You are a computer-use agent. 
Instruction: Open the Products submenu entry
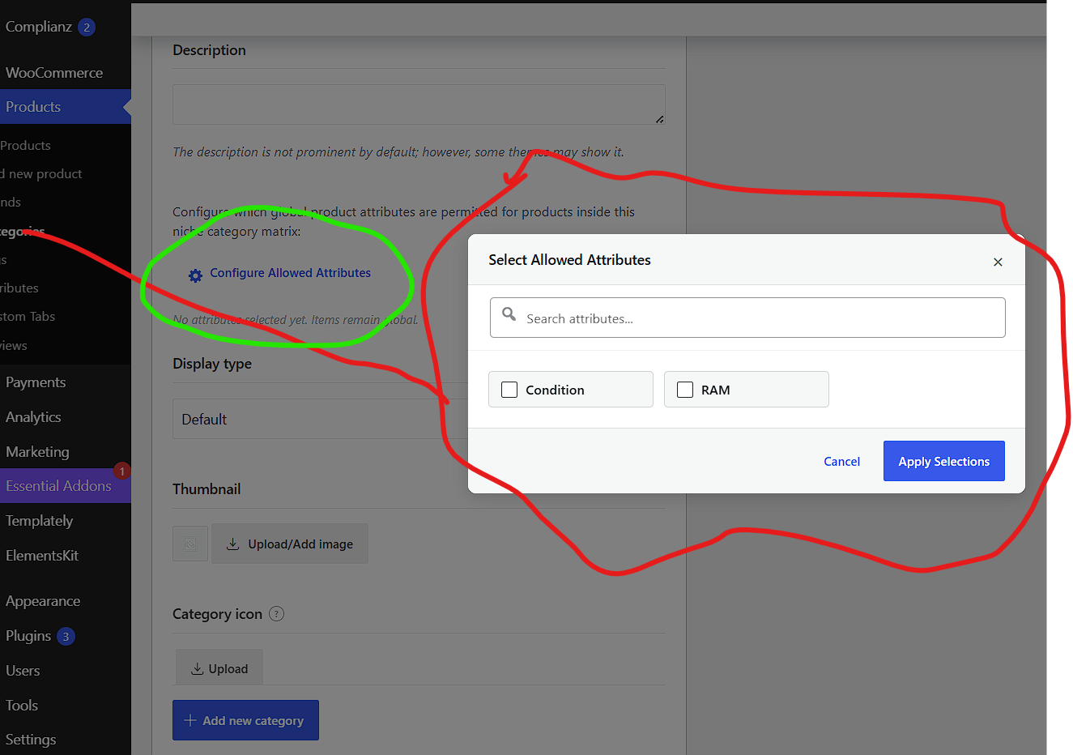pyautogui.click(x=25, y=146)
